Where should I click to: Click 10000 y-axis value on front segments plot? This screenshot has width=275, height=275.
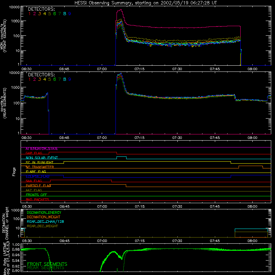14,7
